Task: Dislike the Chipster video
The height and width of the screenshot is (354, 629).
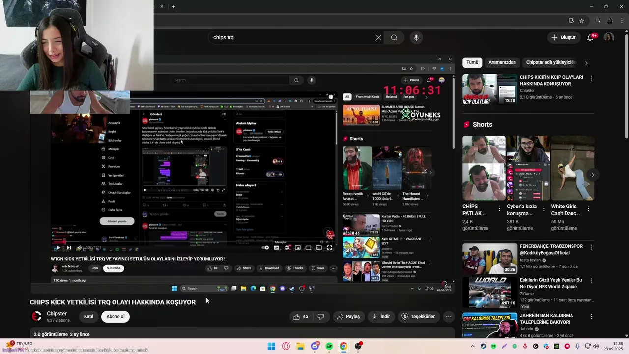Action: [x=321, y=317]
